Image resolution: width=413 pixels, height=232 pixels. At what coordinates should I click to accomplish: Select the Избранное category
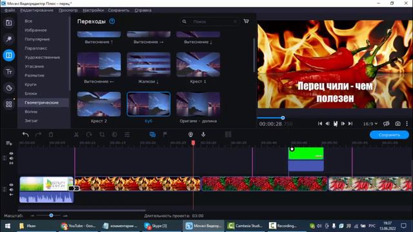tap(35, 30)
